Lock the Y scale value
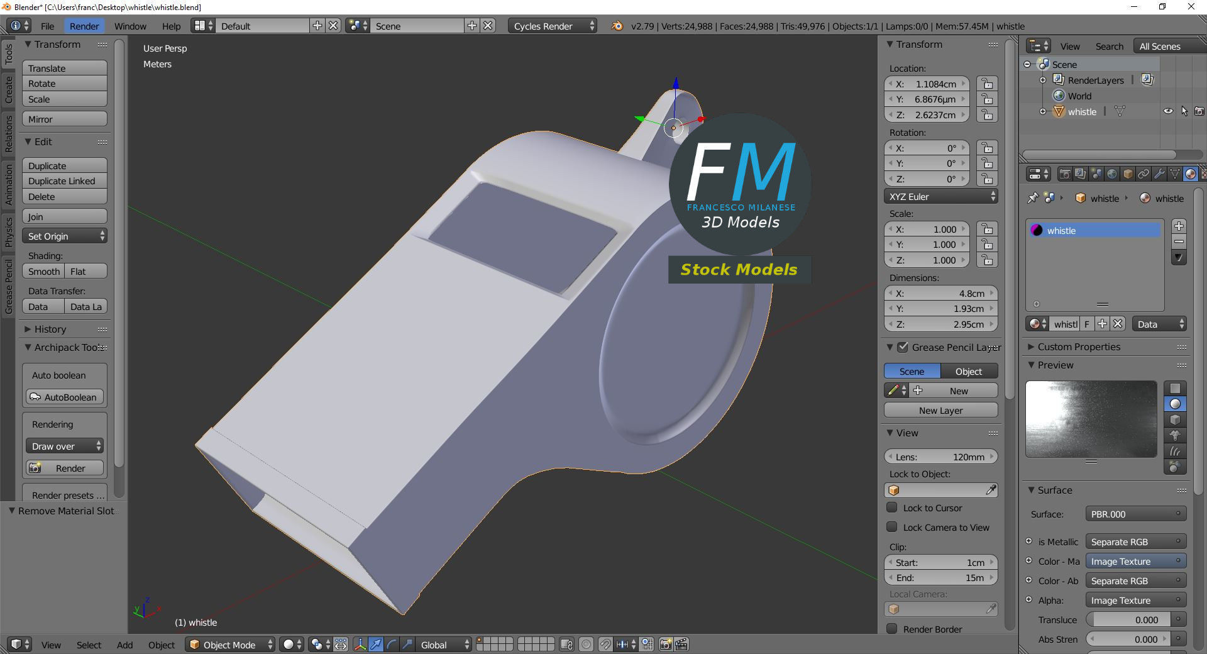The image size is (1207, 654). [988, 245]
